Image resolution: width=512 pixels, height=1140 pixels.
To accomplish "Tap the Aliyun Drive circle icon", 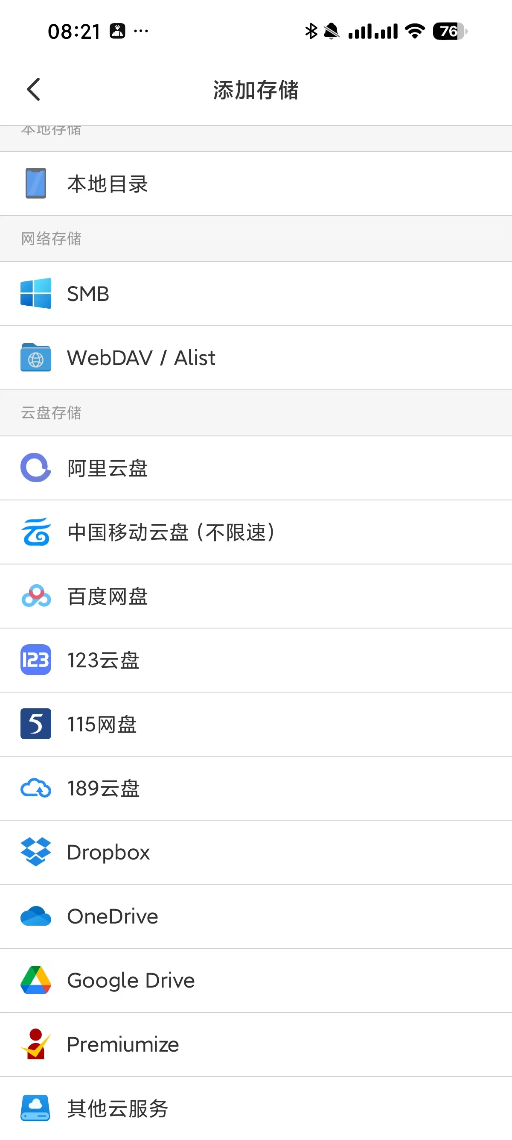I will [36, 468].
